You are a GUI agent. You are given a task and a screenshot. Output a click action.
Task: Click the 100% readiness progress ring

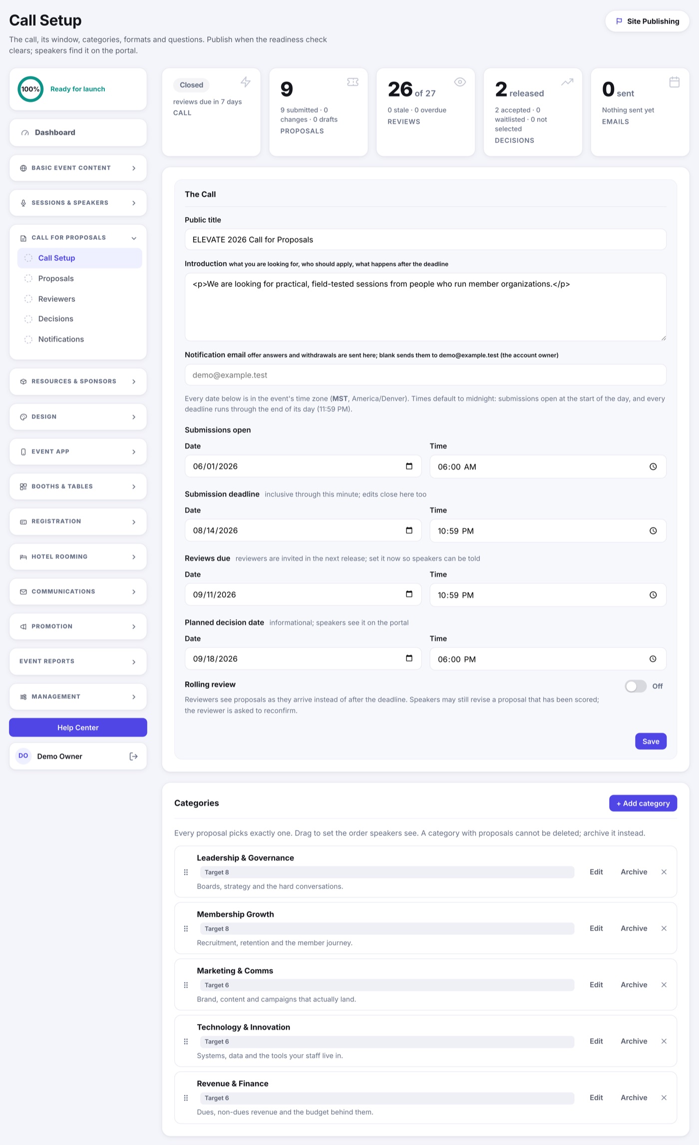point(30,89)
